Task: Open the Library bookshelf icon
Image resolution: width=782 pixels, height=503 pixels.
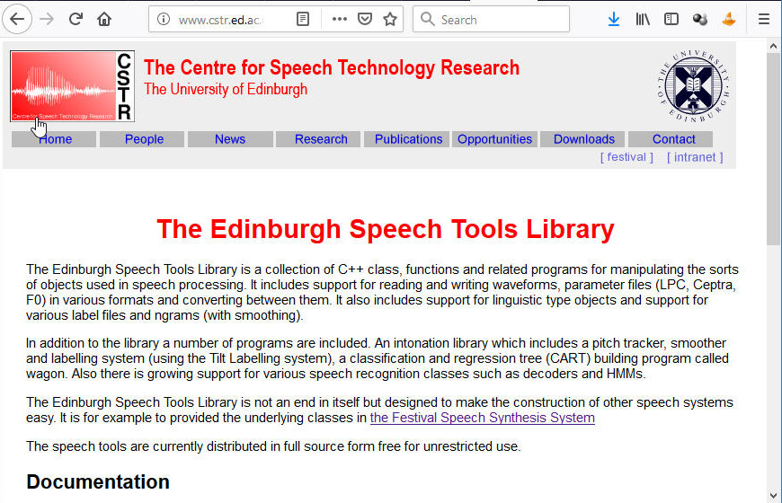Action: tap(643, 20)
